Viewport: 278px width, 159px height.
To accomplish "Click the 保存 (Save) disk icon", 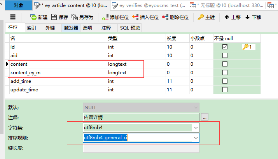I will click(x=54, y=17).
